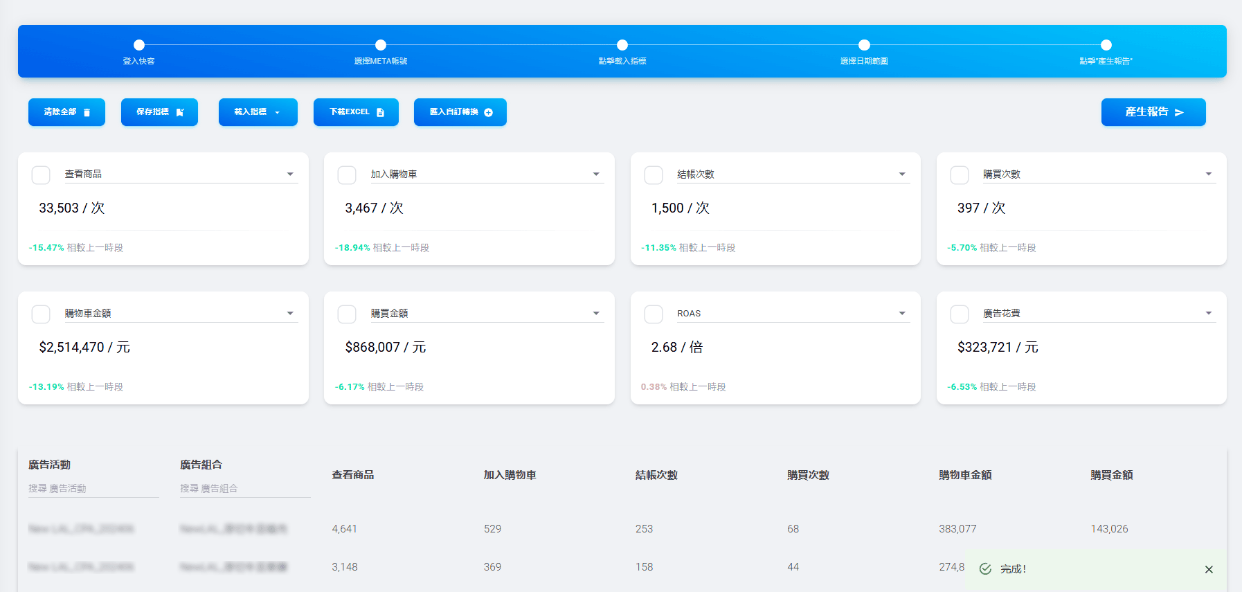Click the trash icon on 清除全部

tap(87, 112)
